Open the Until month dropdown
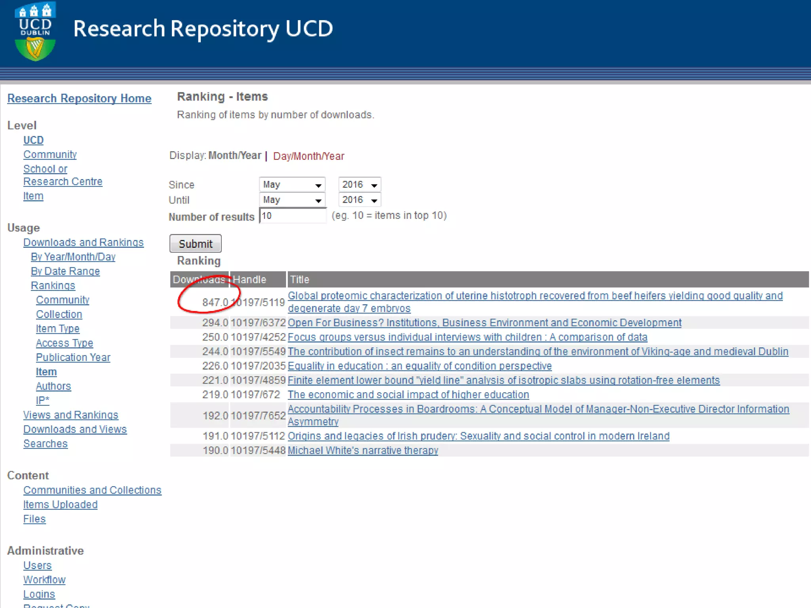This screenshot has width=811, height=608. pyautogui.click(x=292, y=200)
